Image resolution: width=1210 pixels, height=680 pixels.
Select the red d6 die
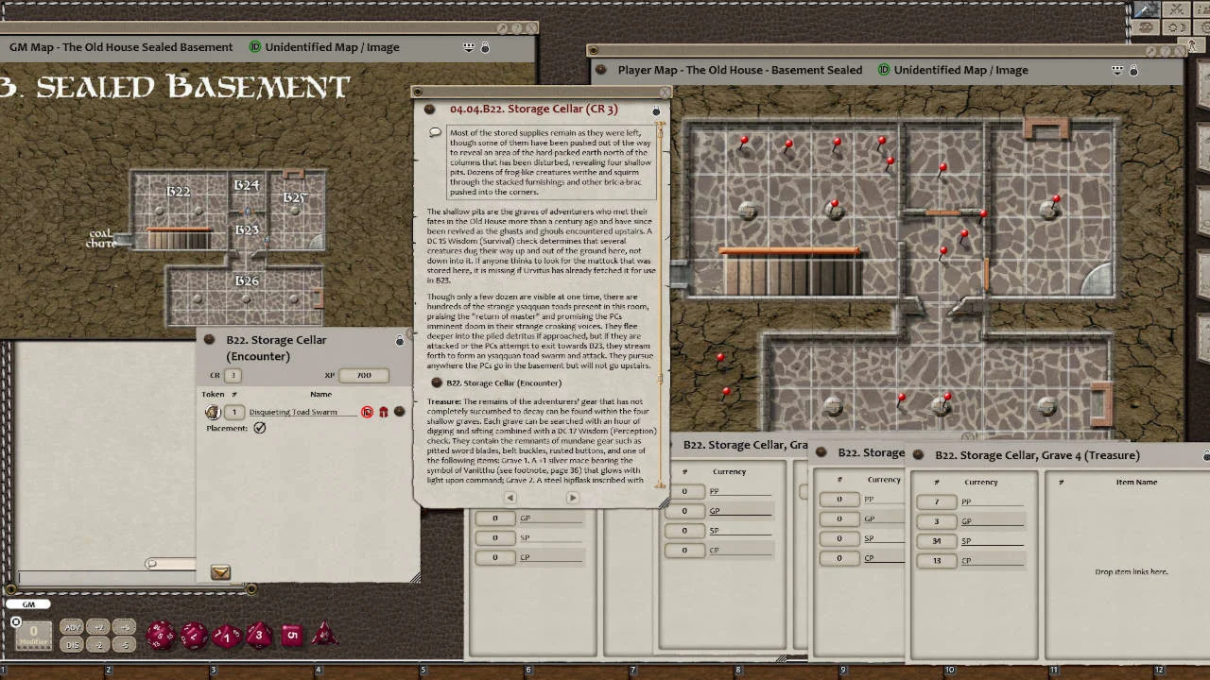coord(291,635)
